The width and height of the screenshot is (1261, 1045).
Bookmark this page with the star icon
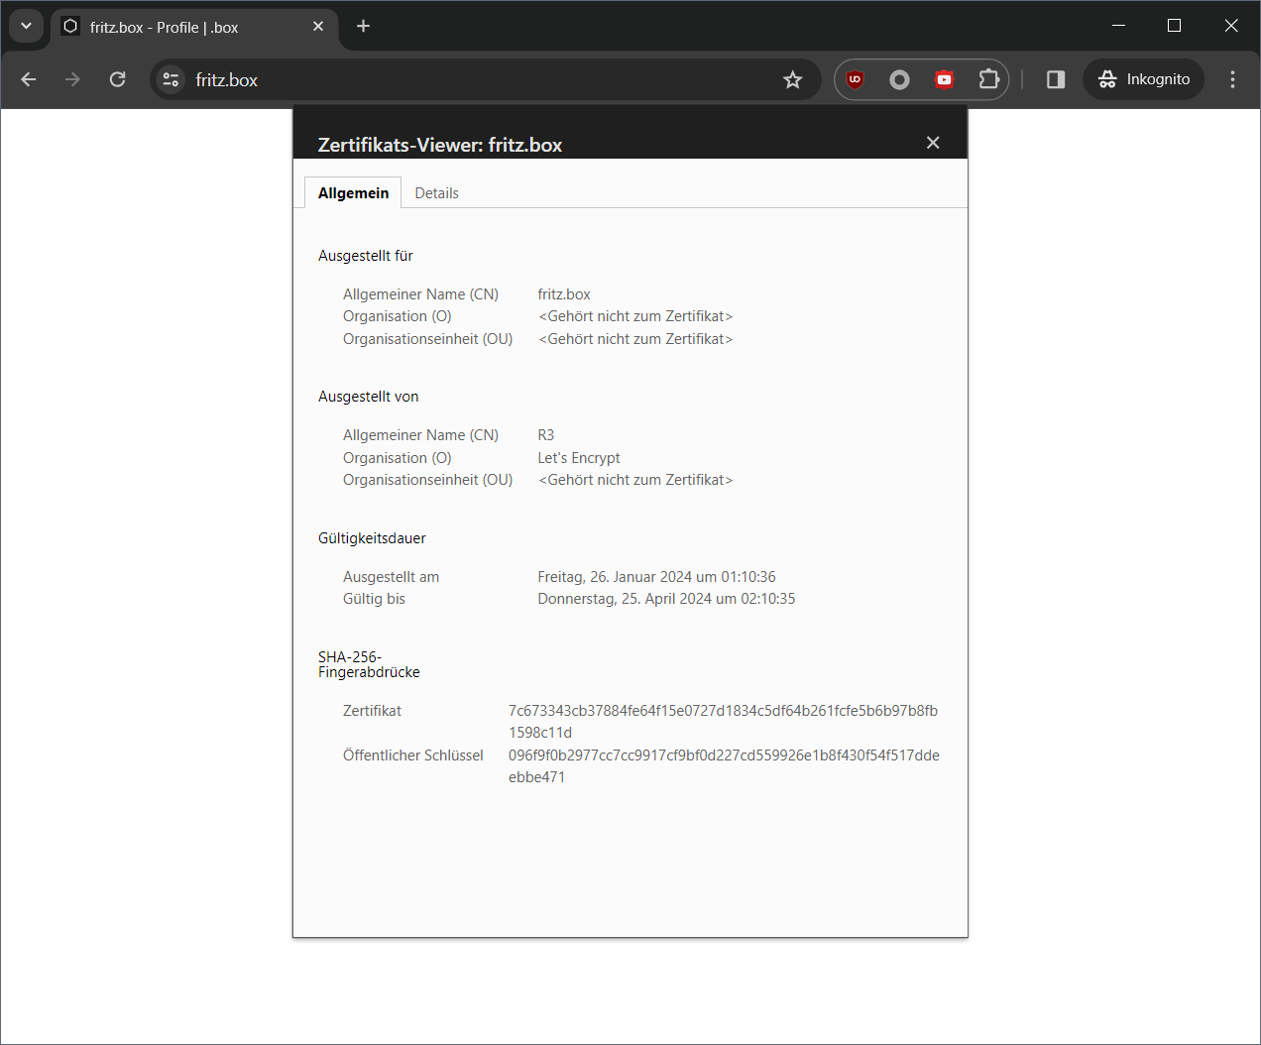[792, 79]
